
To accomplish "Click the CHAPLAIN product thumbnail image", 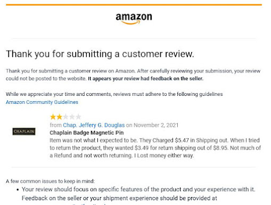I will point(24,132).
